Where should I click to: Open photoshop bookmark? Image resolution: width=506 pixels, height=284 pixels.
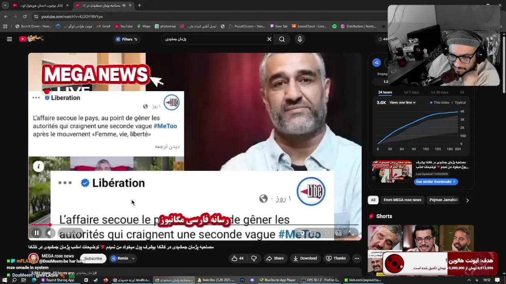pos(165,26)
